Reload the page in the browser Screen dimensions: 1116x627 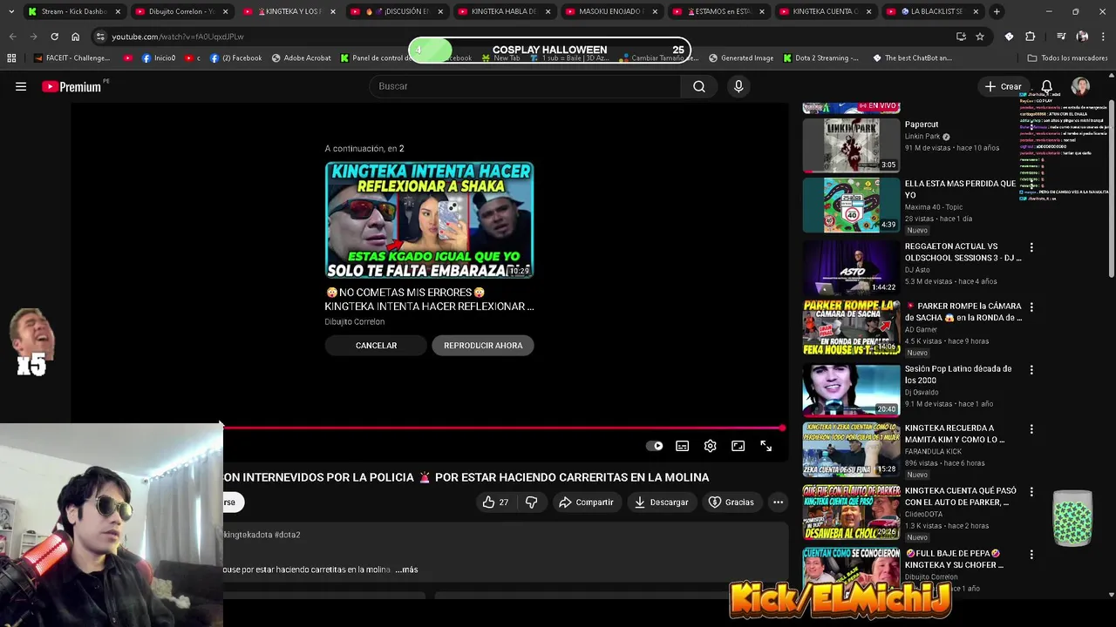(x=54, y=37)
